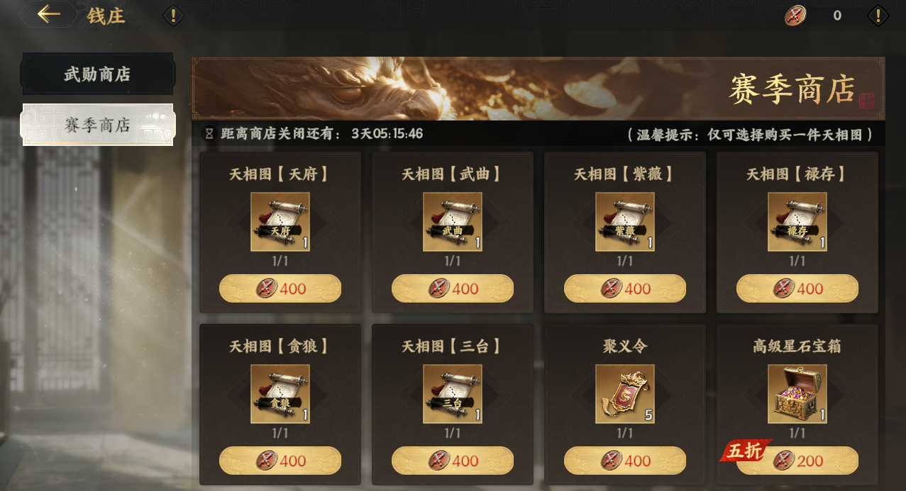
Task: Buy 天相图【天府】 for 400
Action: (280, 288)
